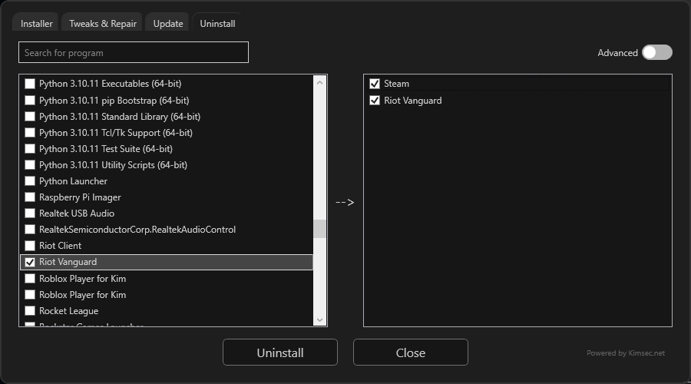The image size is (691, 384).
Task: Focus the Search for program field
Action: click(x=134, y=52)
